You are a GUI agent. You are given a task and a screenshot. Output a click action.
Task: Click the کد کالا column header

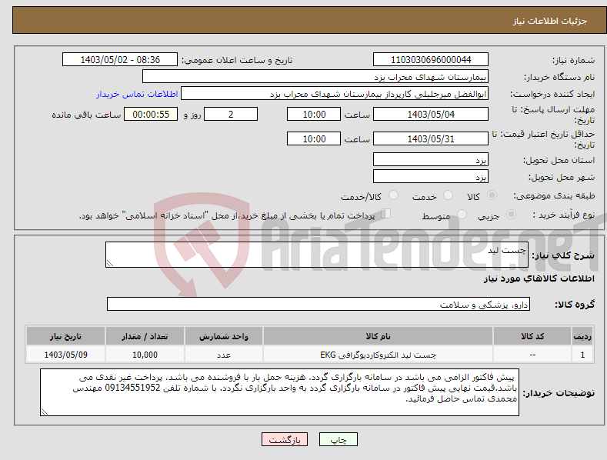532,336
